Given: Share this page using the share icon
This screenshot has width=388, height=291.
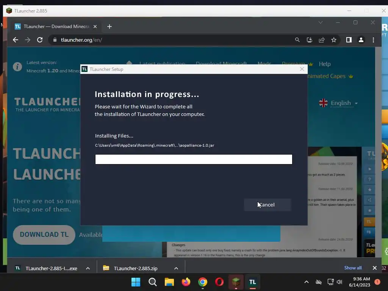Looking at the screenshot, I should 321,40.
